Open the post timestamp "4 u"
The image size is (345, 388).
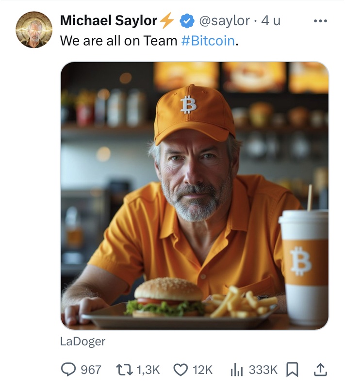[271, 21]
